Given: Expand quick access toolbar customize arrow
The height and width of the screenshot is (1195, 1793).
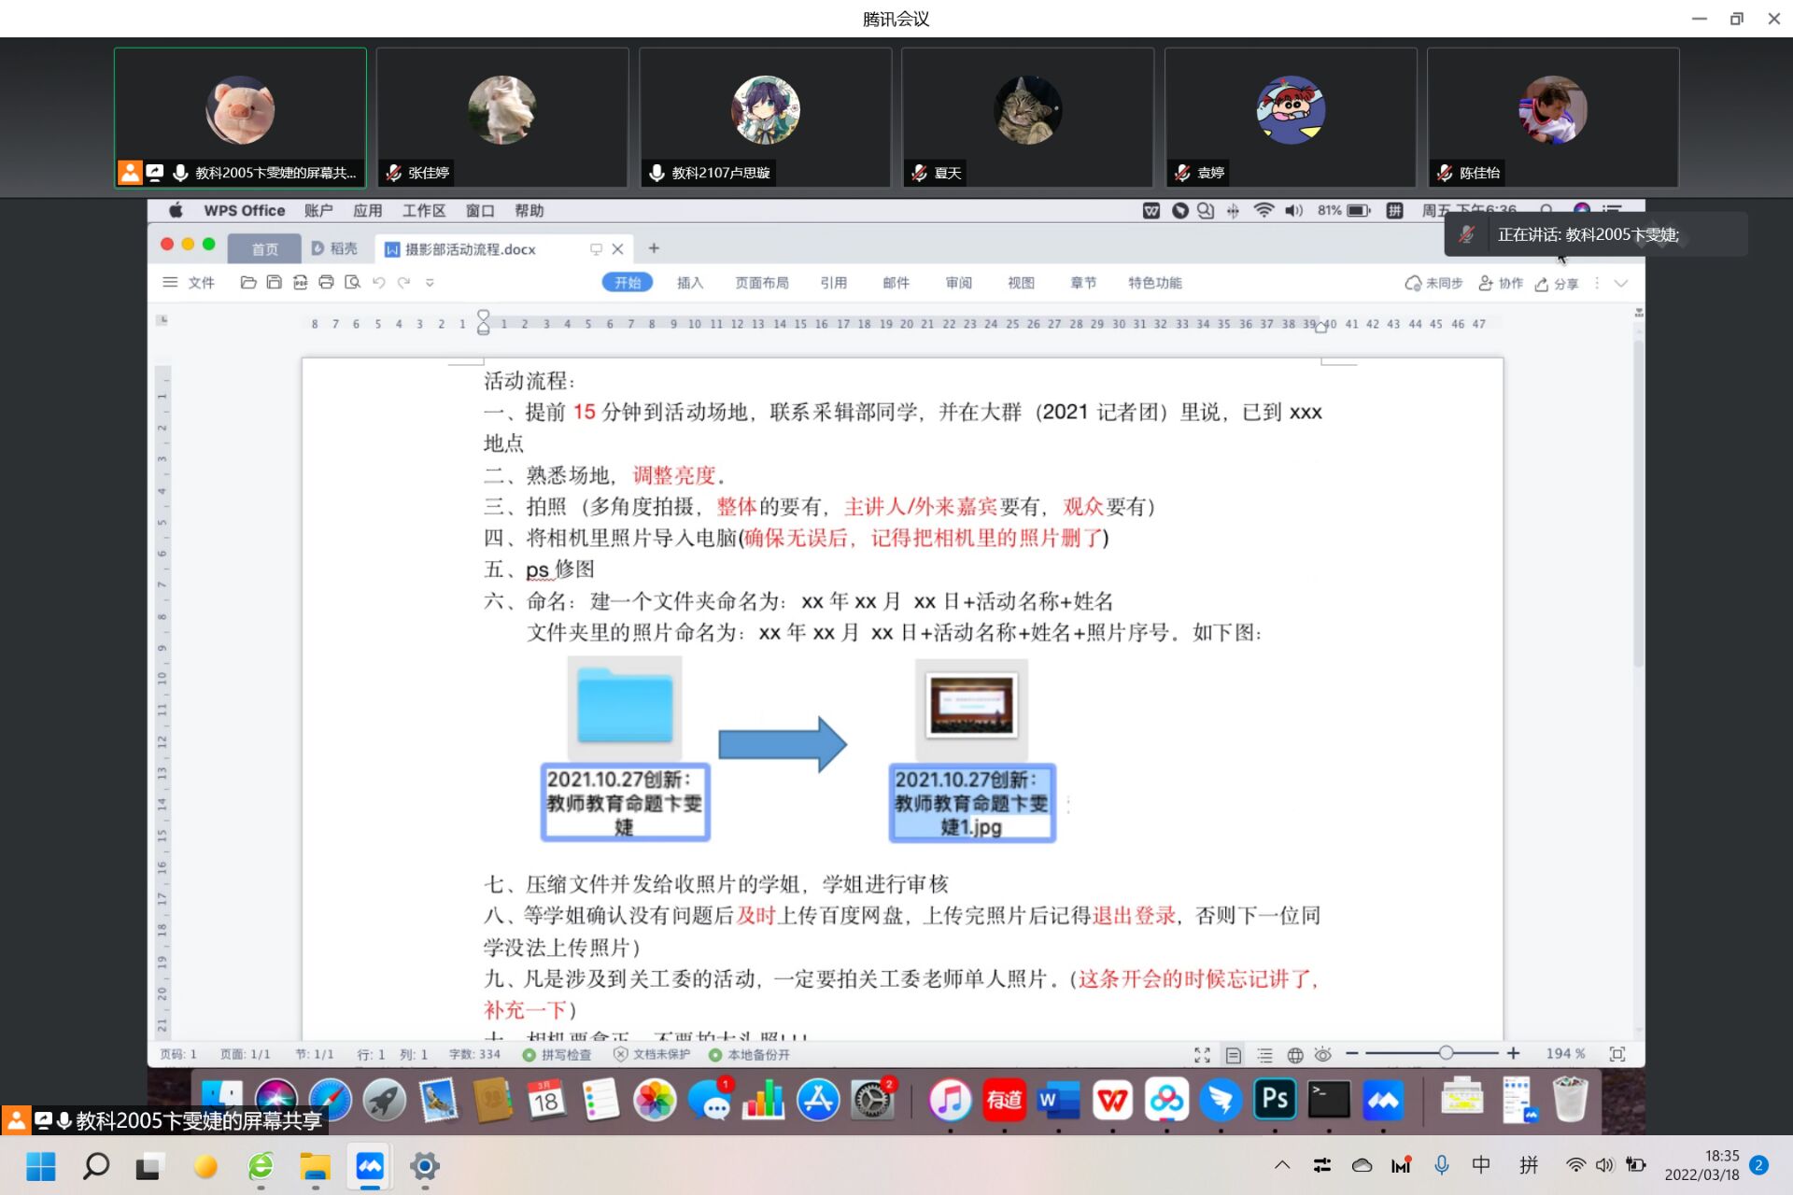Looking at the screenshot, I should tap(430, 282).
